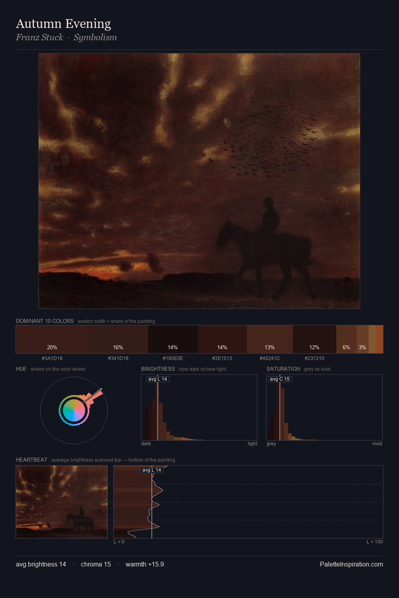Select the 3% color swatch
Image resolution: width=399 pixels, height=598 pixels.
coord(362,339)
